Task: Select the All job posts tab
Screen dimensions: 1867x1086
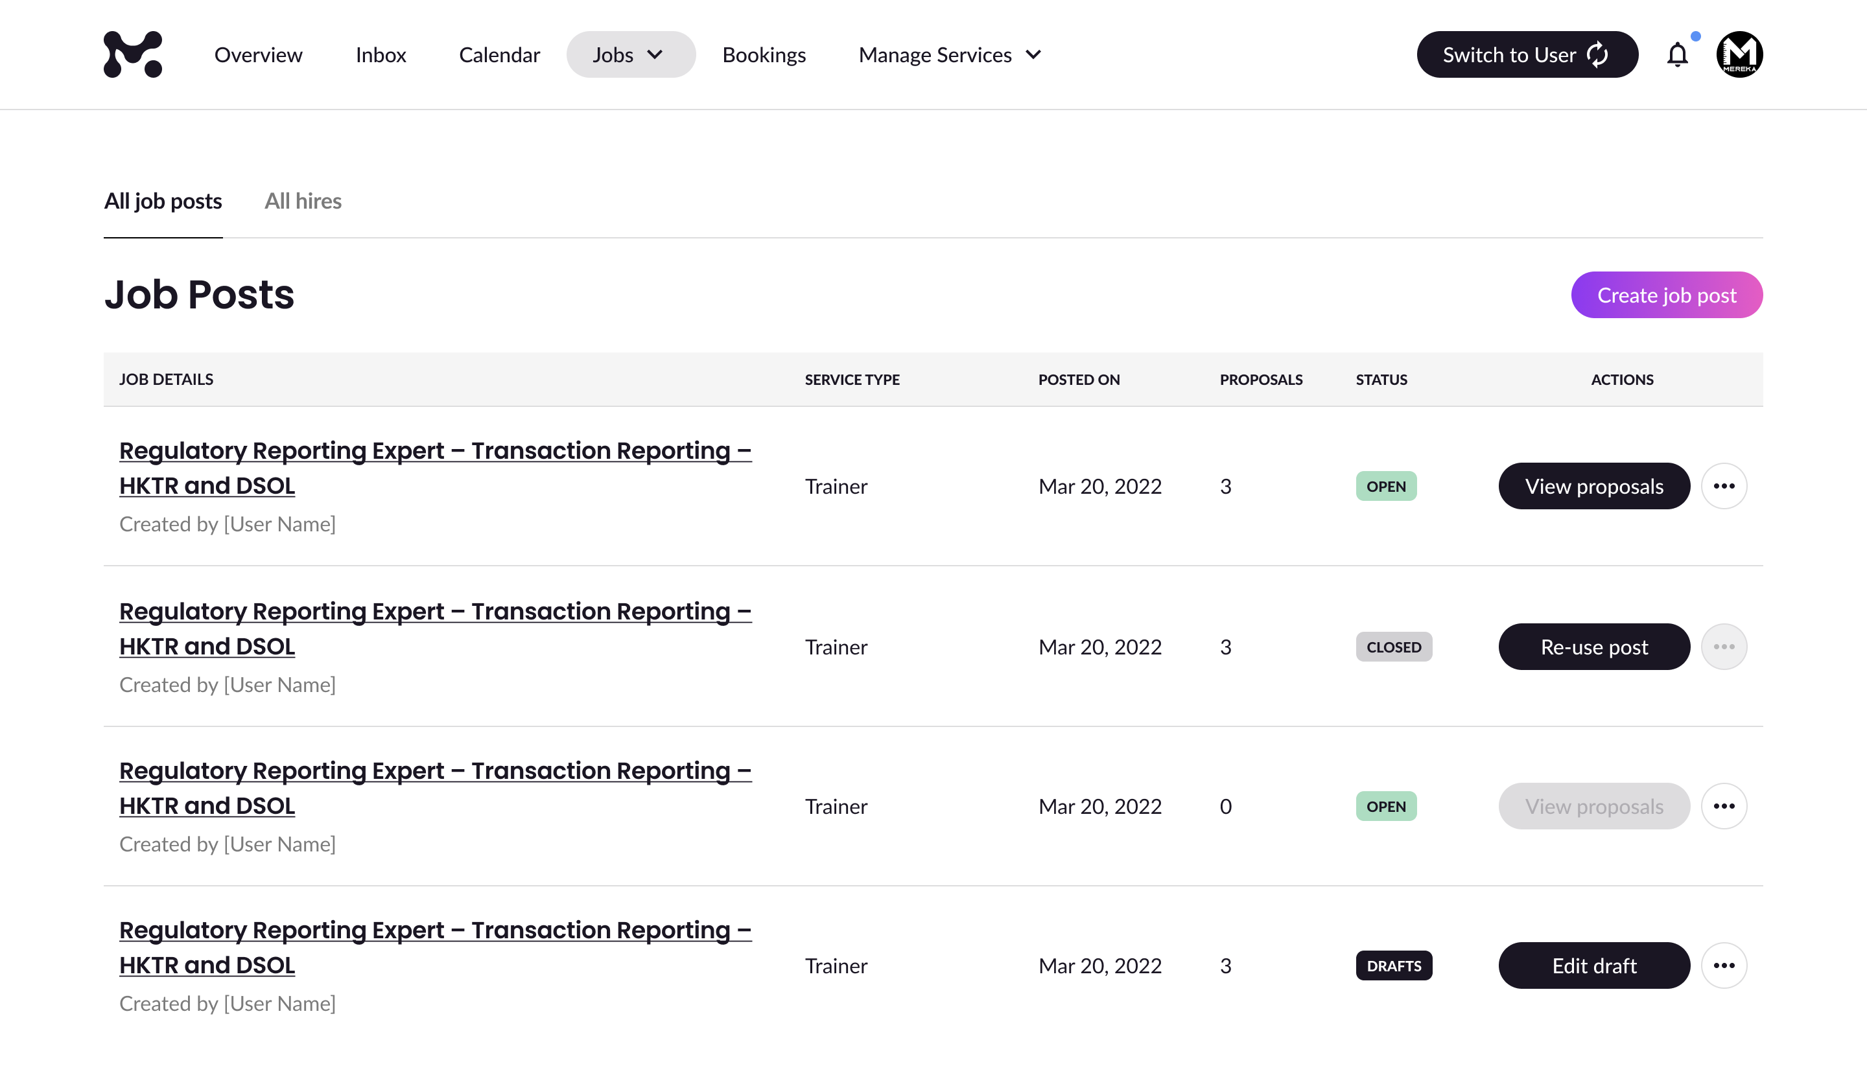Action: (162, 201)
